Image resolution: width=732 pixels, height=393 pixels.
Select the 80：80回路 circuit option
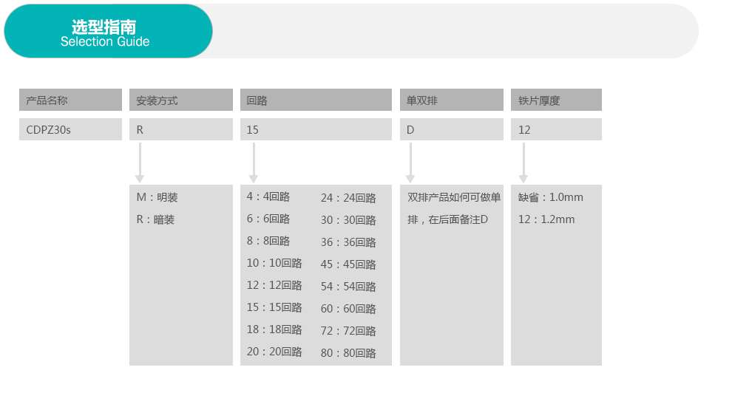coord(348,353)
